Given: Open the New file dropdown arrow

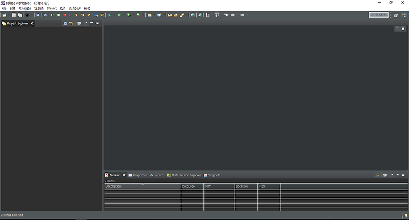Looking at the screenshot, I should (9, 15).
